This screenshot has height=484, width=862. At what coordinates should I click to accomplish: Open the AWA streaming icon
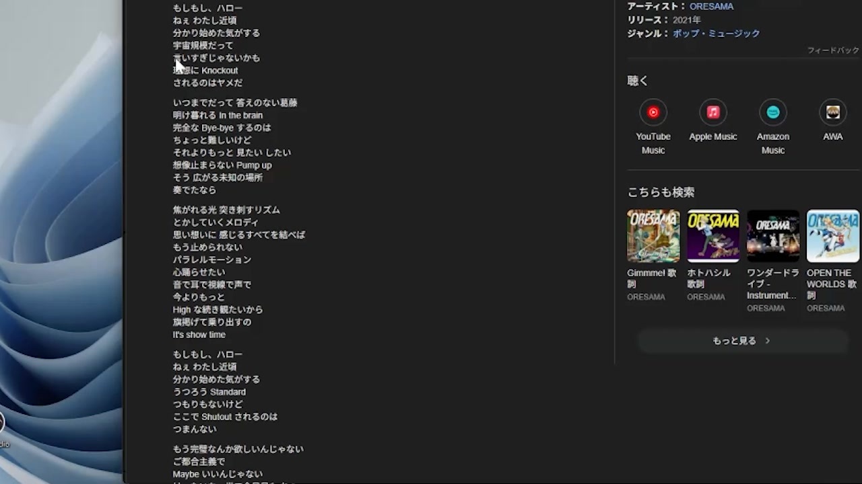pyautogui.click(x=833, y=112)
